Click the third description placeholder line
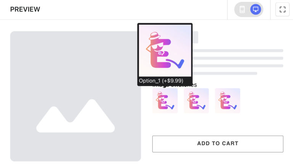The width and height of the screenshot is (293, 168). coord(238,66)
